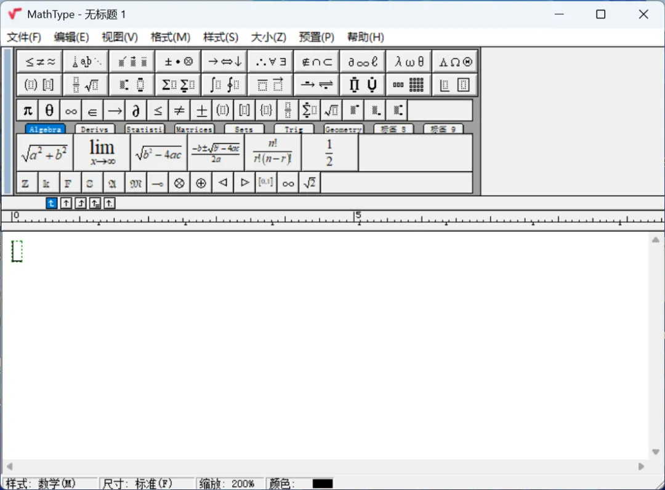This screenshot has height=490, width=665.
Task: Click the 样式: 数学(M) status bar field
Action: click(x=50, y=484)
